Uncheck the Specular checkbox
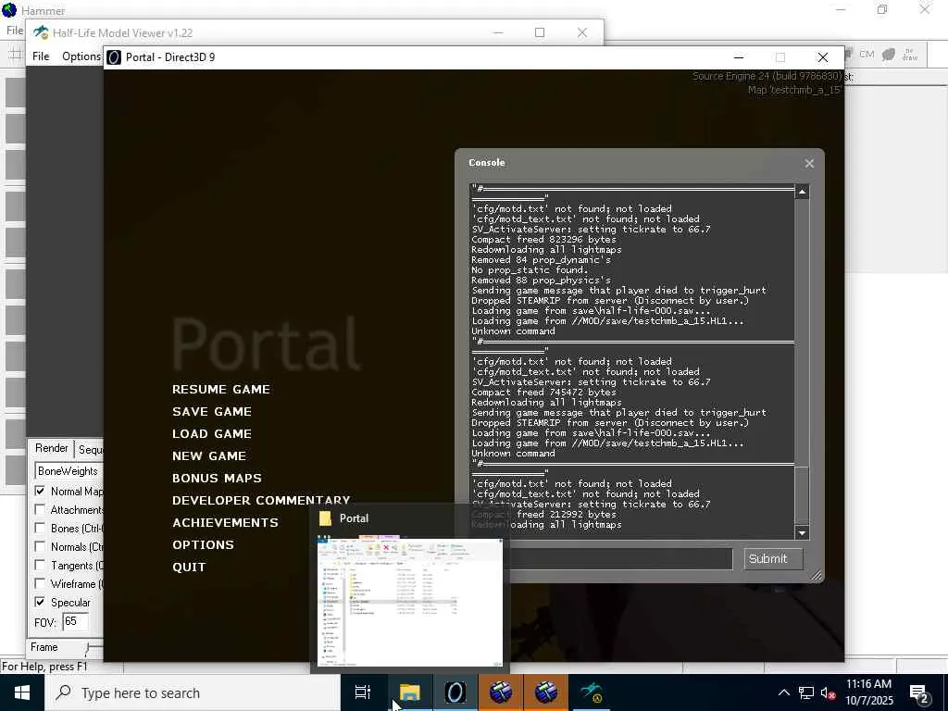Image resolution: width=948 pixels, height=711 pixels. tap(40, 602)
